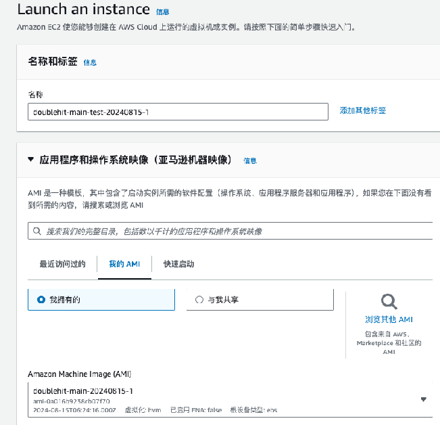This screenshot has height=425, width=440.
Task: Select the 与我共享 radio option
Action: click(x=199, y=299)
